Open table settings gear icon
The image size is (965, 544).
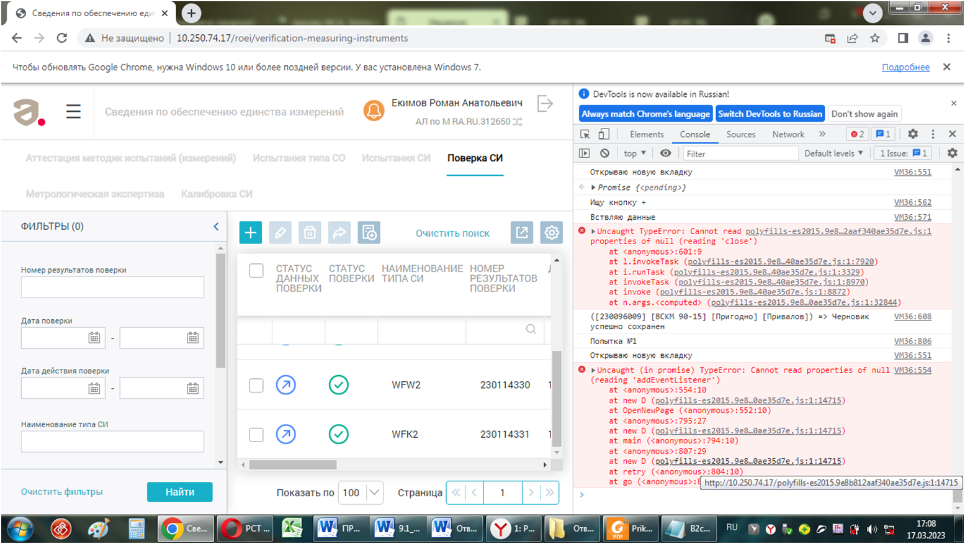click(551, 233)
